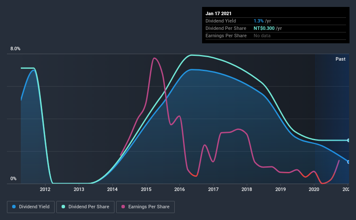Click the 2019 x-axis label

pyautogui.click(x=281, y=189)
